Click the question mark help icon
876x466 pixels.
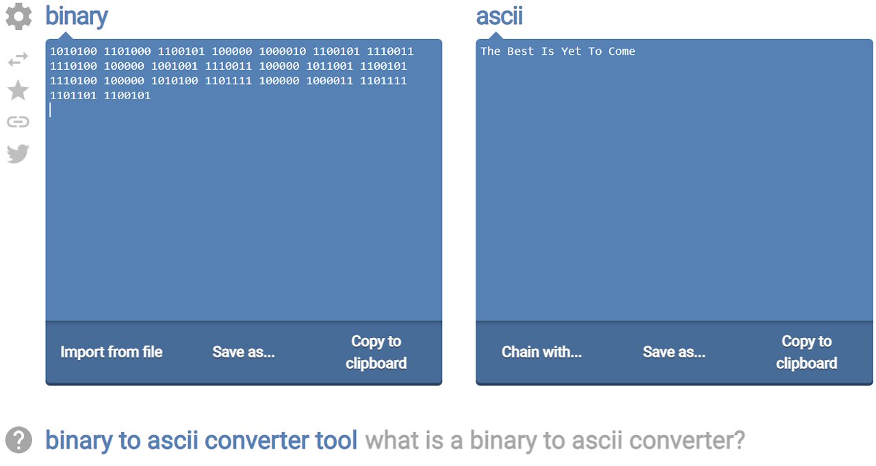tap(18, 439)
